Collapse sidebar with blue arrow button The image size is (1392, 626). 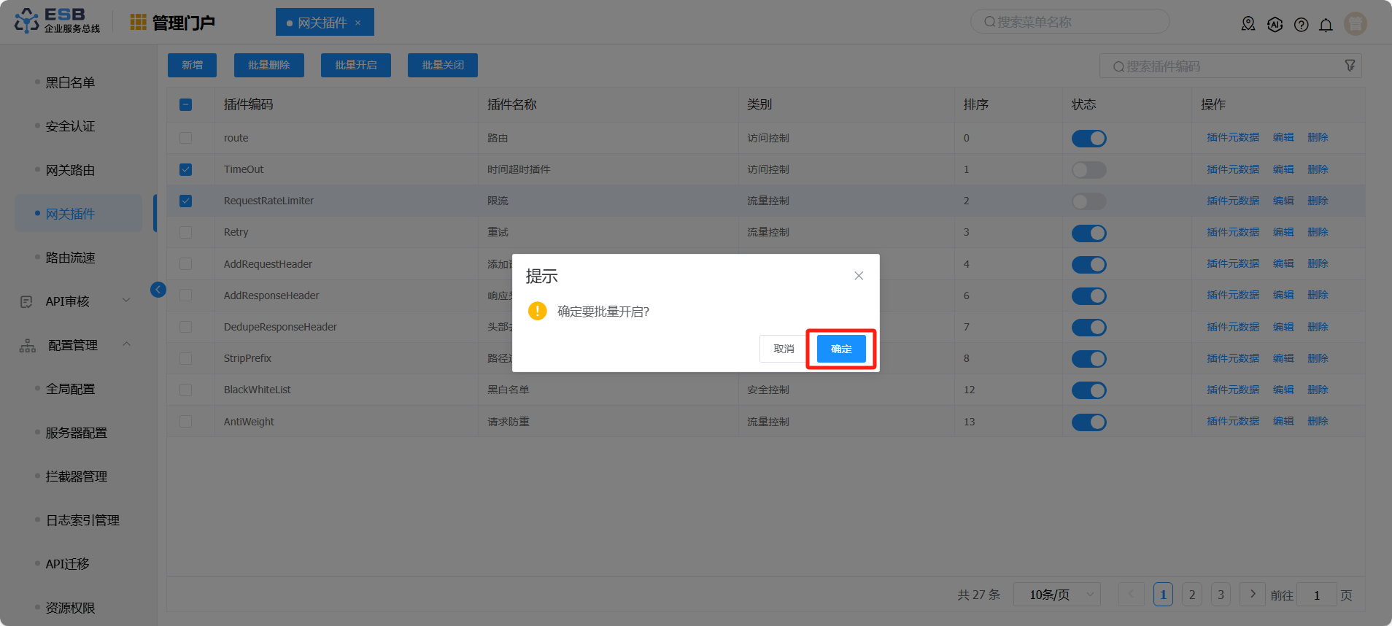(x=158, y=290)
